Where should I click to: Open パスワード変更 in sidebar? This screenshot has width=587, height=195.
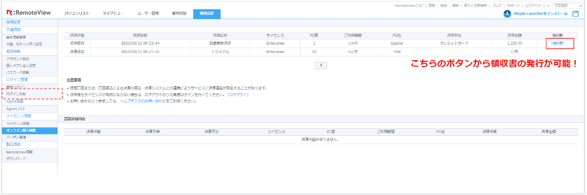(17, 72)
